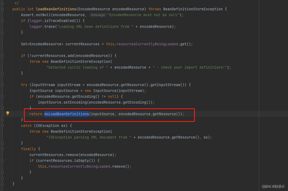Collapse the try block fold arrow
Viewport: 288px width, 191px height.
click(2, 85)
